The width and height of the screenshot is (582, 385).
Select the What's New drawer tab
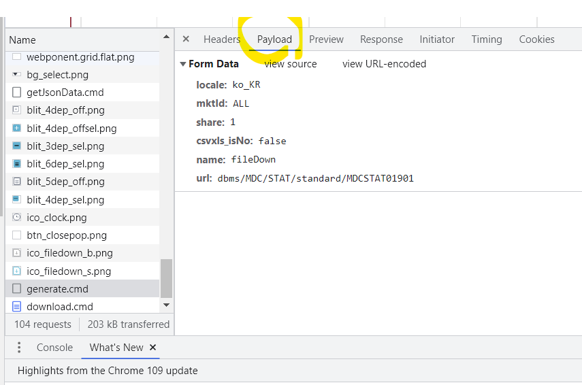point(116,348)
